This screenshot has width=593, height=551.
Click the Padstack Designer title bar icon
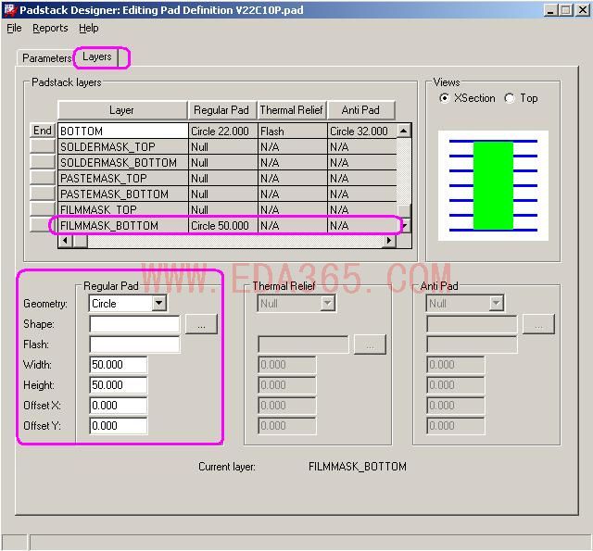[10, 10]
